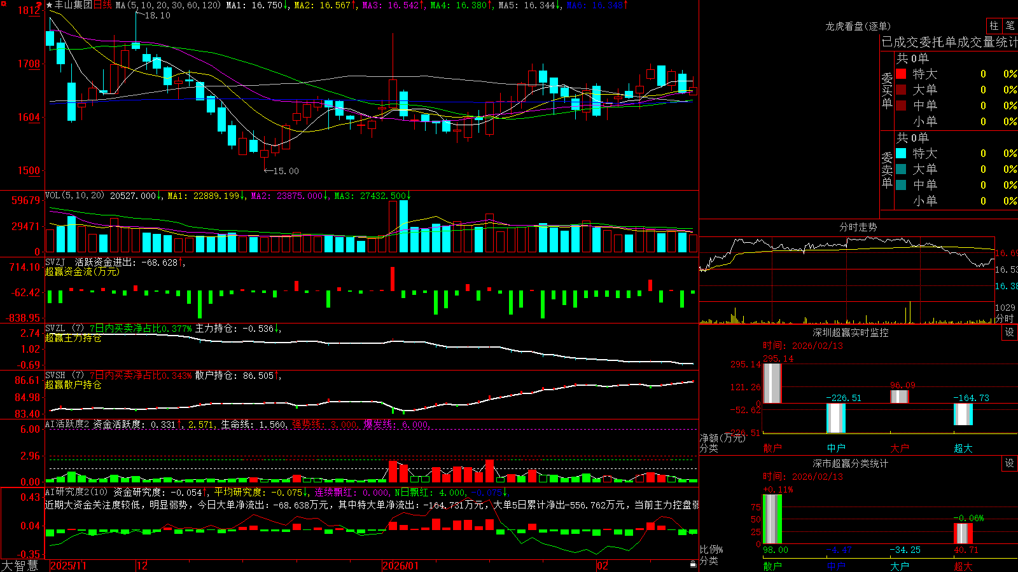
Task: Click 已成交委托单成交量统计 header
Action: 949,42
